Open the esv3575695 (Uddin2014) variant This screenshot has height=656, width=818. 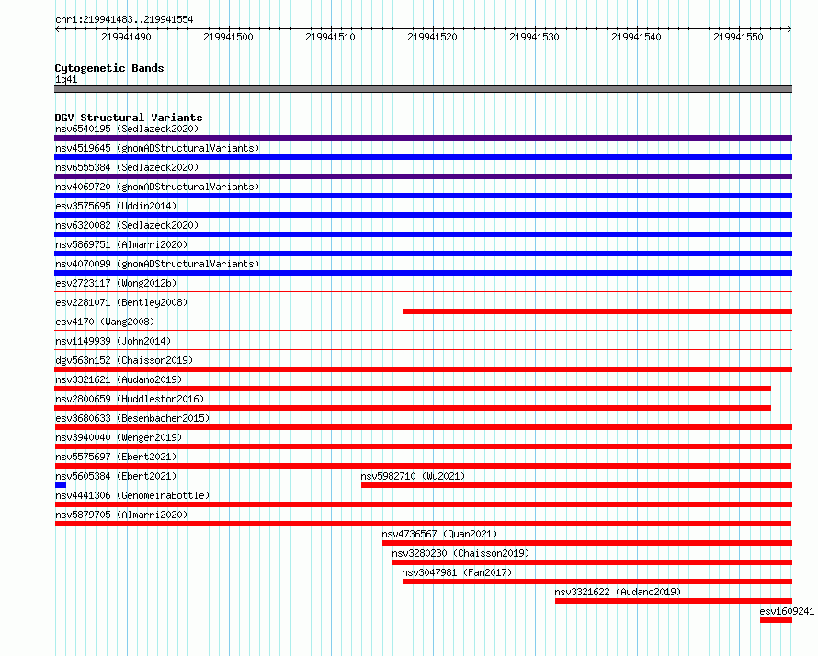point(116,206)
